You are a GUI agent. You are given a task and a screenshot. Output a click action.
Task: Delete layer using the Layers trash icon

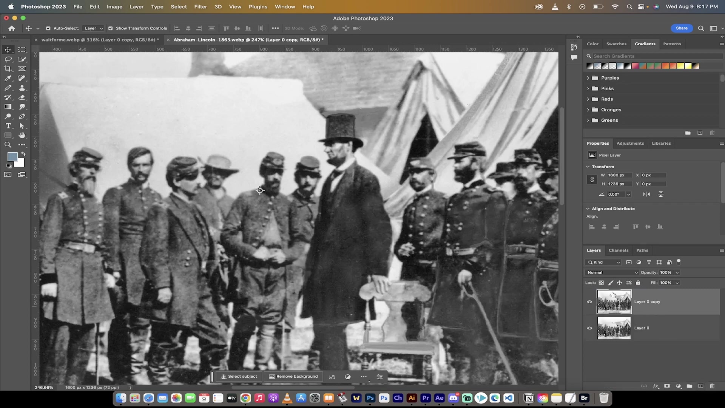tap(712, 386)
